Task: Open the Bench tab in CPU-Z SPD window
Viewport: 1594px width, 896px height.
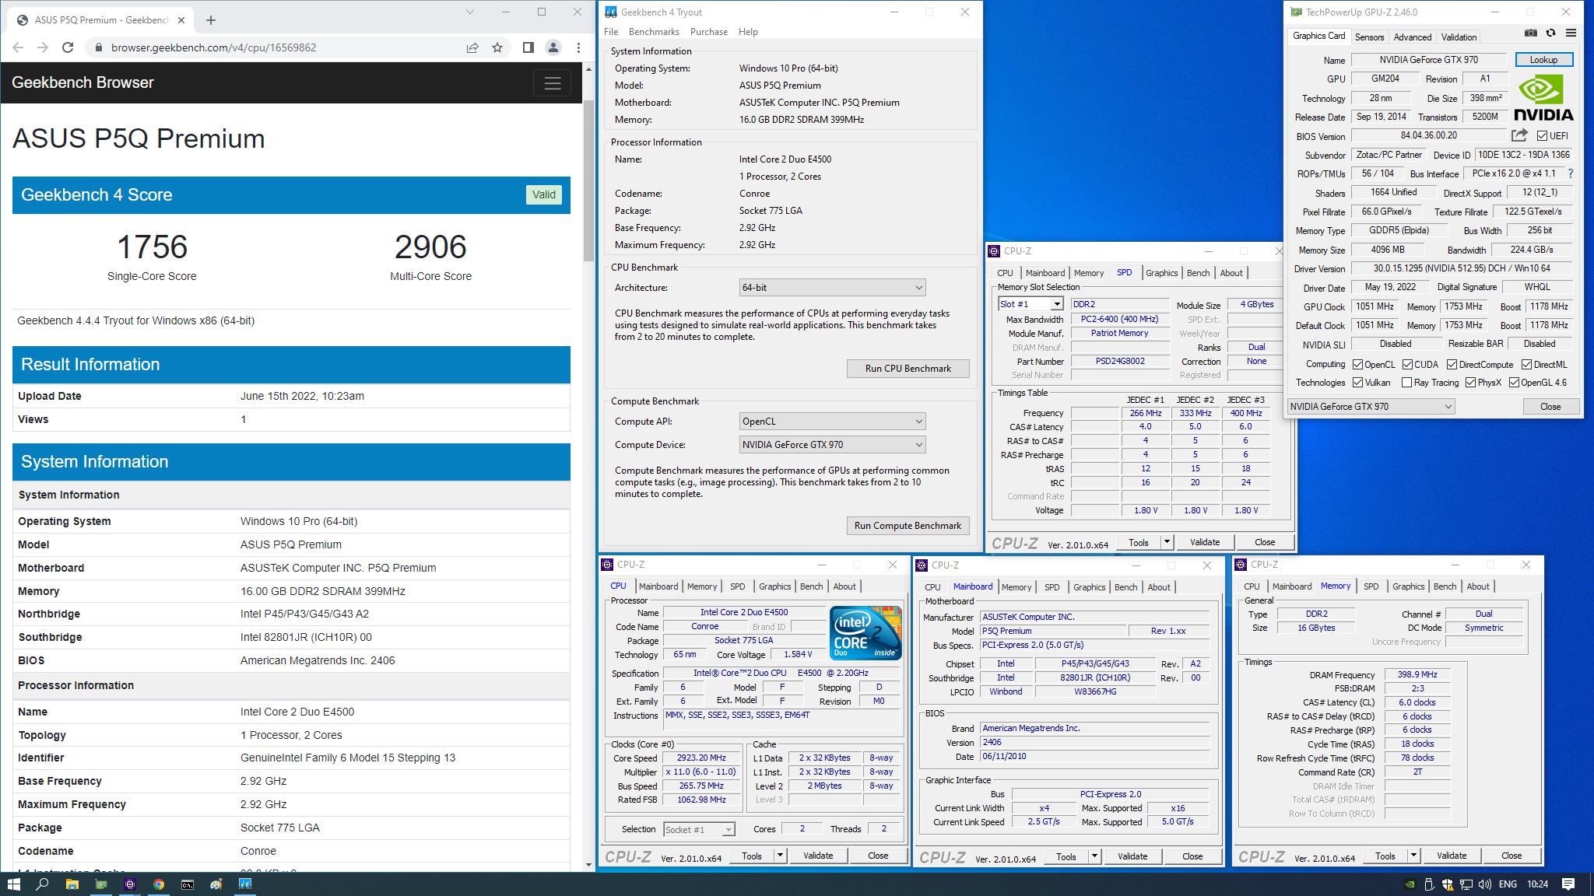Action: point(1198,273)
